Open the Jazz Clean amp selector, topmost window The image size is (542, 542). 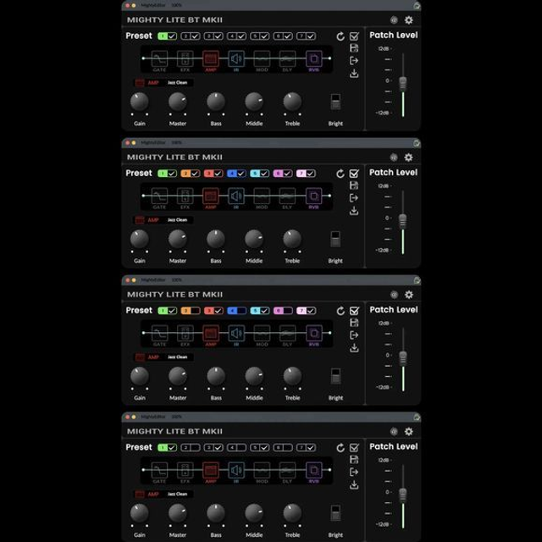[x=177, y=83]
